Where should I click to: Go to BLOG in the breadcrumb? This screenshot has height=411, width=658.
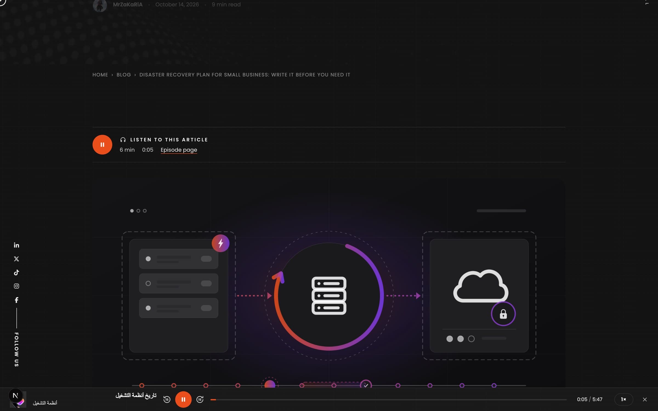pyautogui.click(x=124, y=75)
